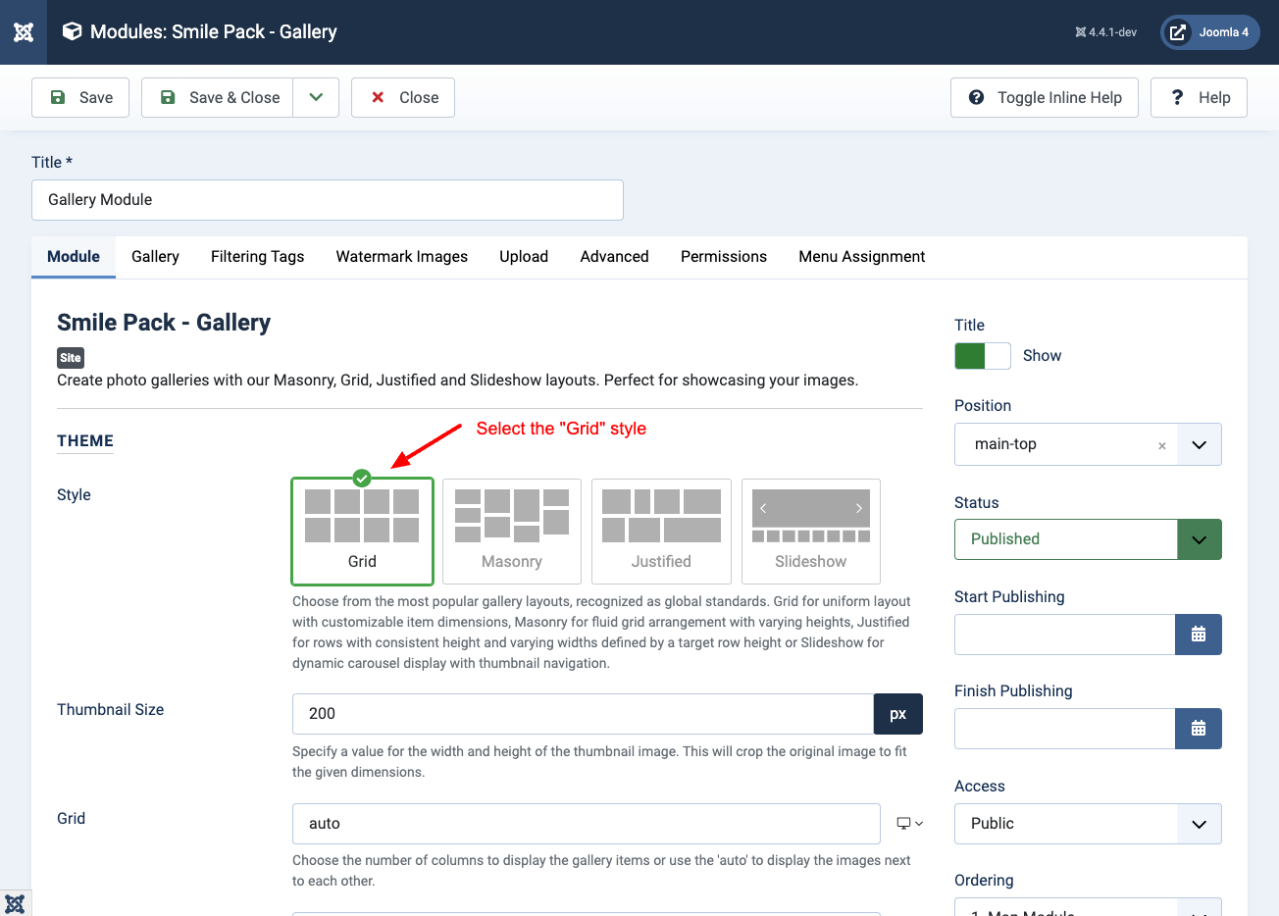Clear the main-top position value
1279x916 pixels.
[1162, 445]
